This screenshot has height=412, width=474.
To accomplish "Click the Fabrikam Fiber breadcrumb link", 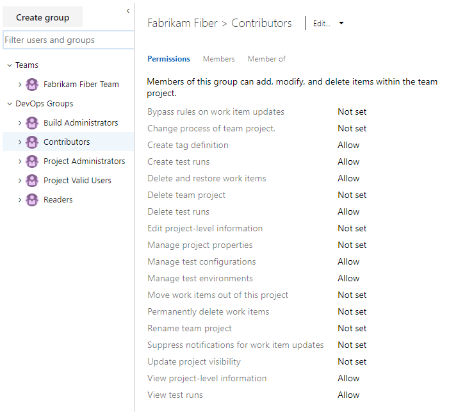I will point(183,23).
